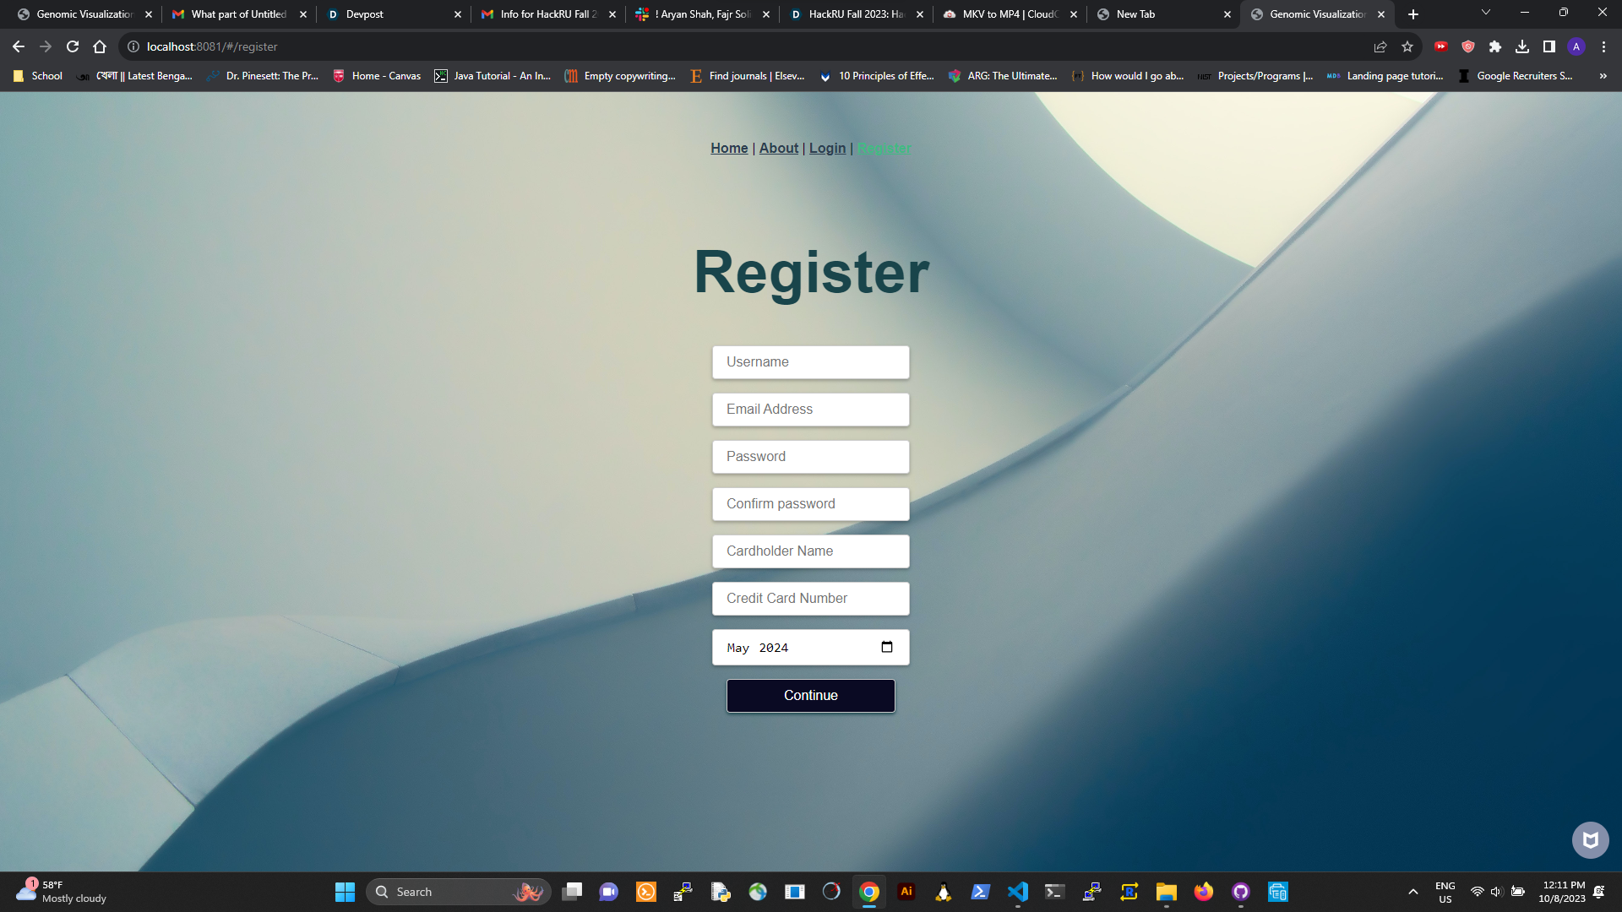Open Visual Studio Code from the taskbar
The height and width of the screenshot is (912, 1622).
click(x=1018, y=892)
